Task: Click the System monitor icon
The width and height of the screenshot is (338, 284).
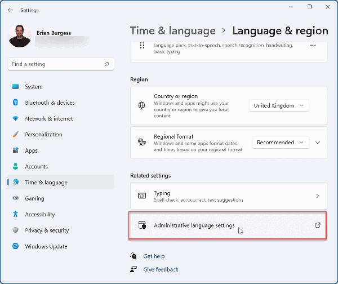Action: pyautogui.click(x=15, y=86)
